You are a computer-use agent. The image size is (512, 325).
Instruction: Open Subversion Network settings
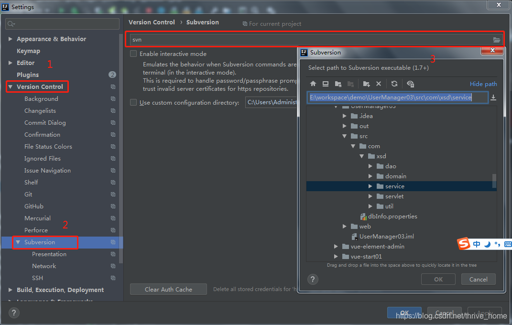coord(44,266)
